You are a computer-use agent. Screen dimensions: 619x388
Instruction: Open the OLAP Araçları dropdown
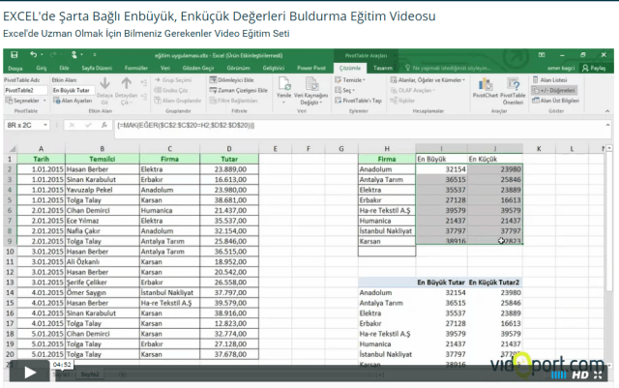412,90
